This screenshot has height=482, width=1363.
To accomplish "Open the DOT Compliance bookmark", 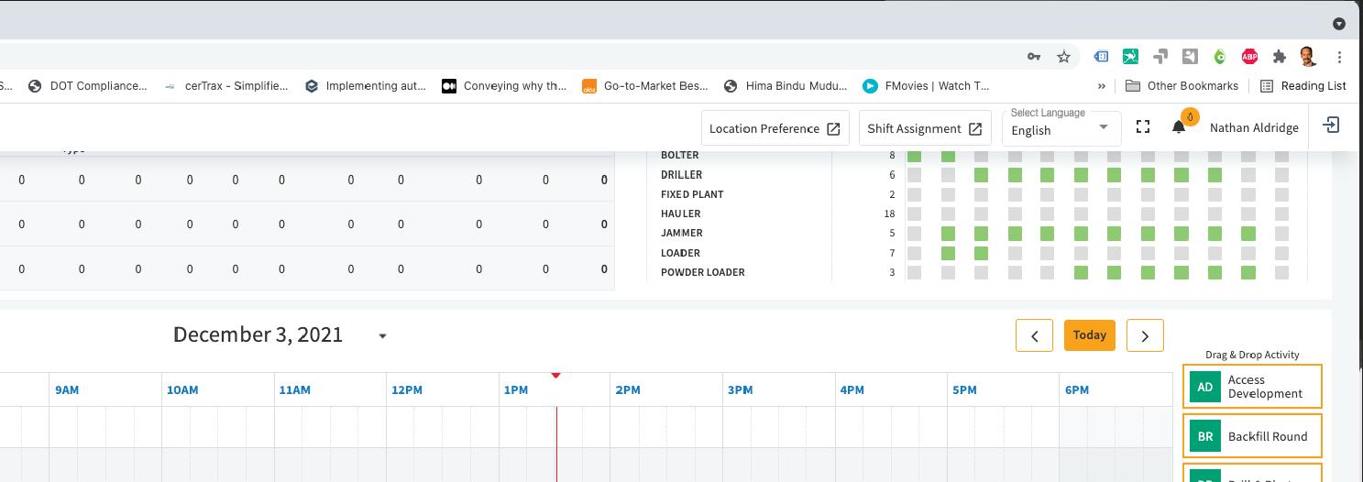I will tap(87, 85).
